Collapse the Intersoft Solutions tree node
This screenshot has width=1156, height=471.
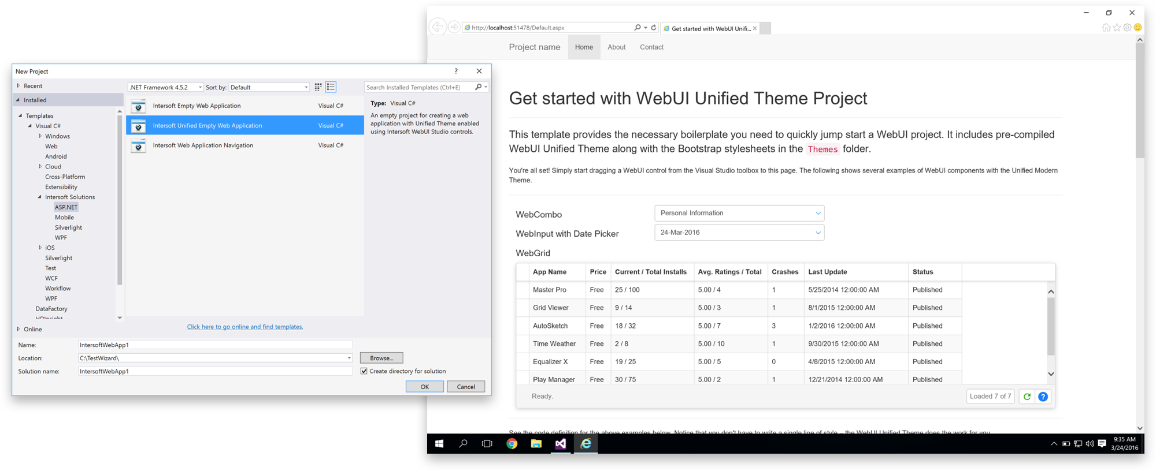(40, 197)
